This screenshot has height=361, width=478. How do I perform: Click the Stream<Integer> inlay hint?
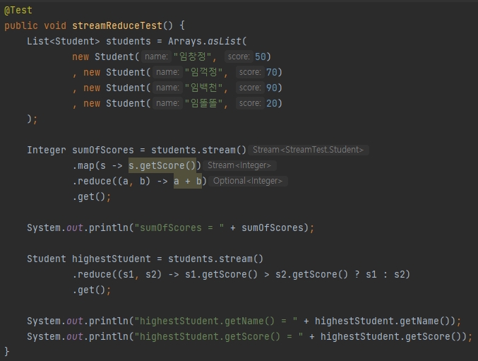click(240, 165)
